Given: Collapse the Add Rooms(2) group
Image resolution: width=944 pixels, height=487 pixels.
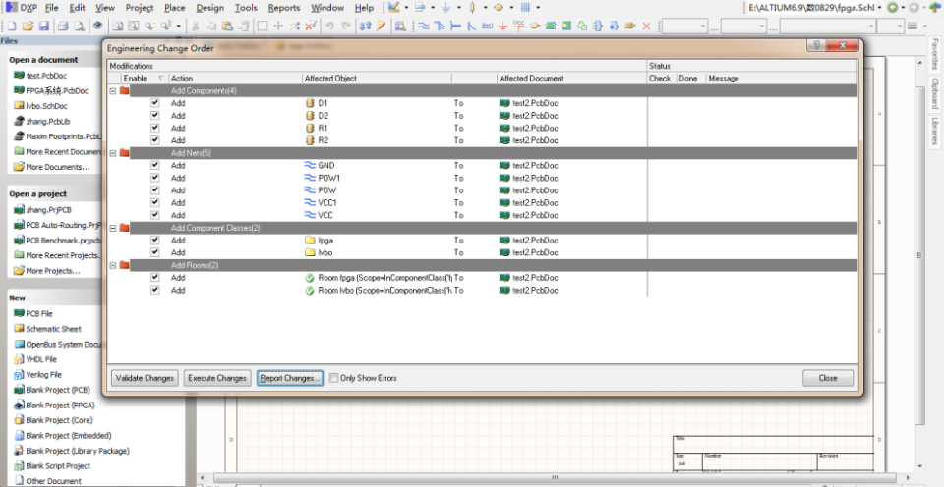Looking at the screenshot, I should point(112,265).
